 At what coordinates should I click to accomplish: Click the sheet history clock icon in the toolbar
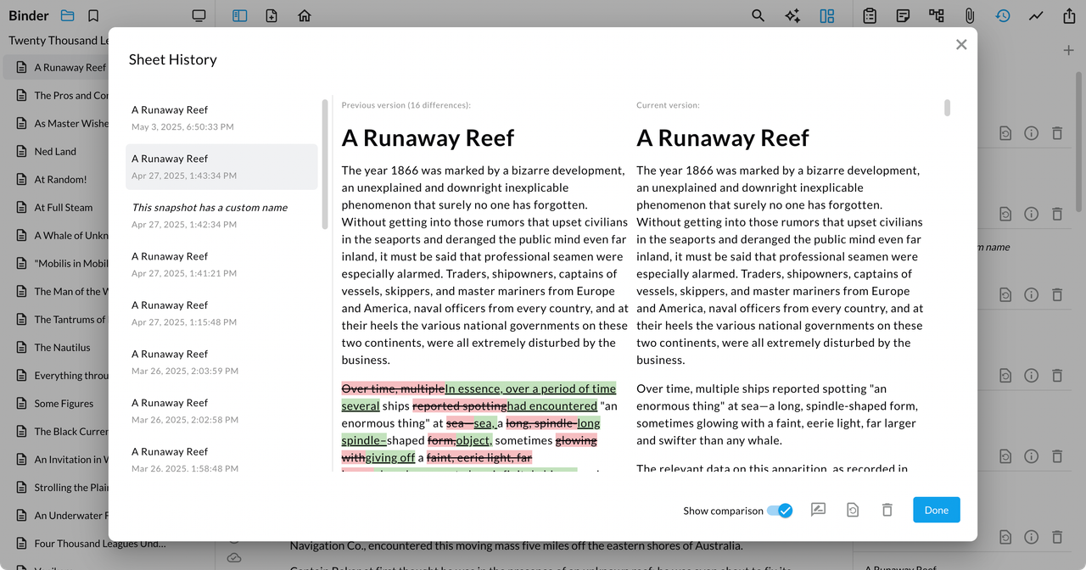pyautogui.click(x=1003, y=16)
